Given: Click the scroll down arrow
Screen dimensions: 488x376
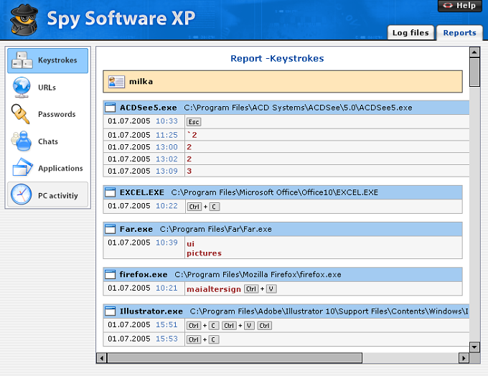Looking at the screenshot, I should click(x=474, y=347).
